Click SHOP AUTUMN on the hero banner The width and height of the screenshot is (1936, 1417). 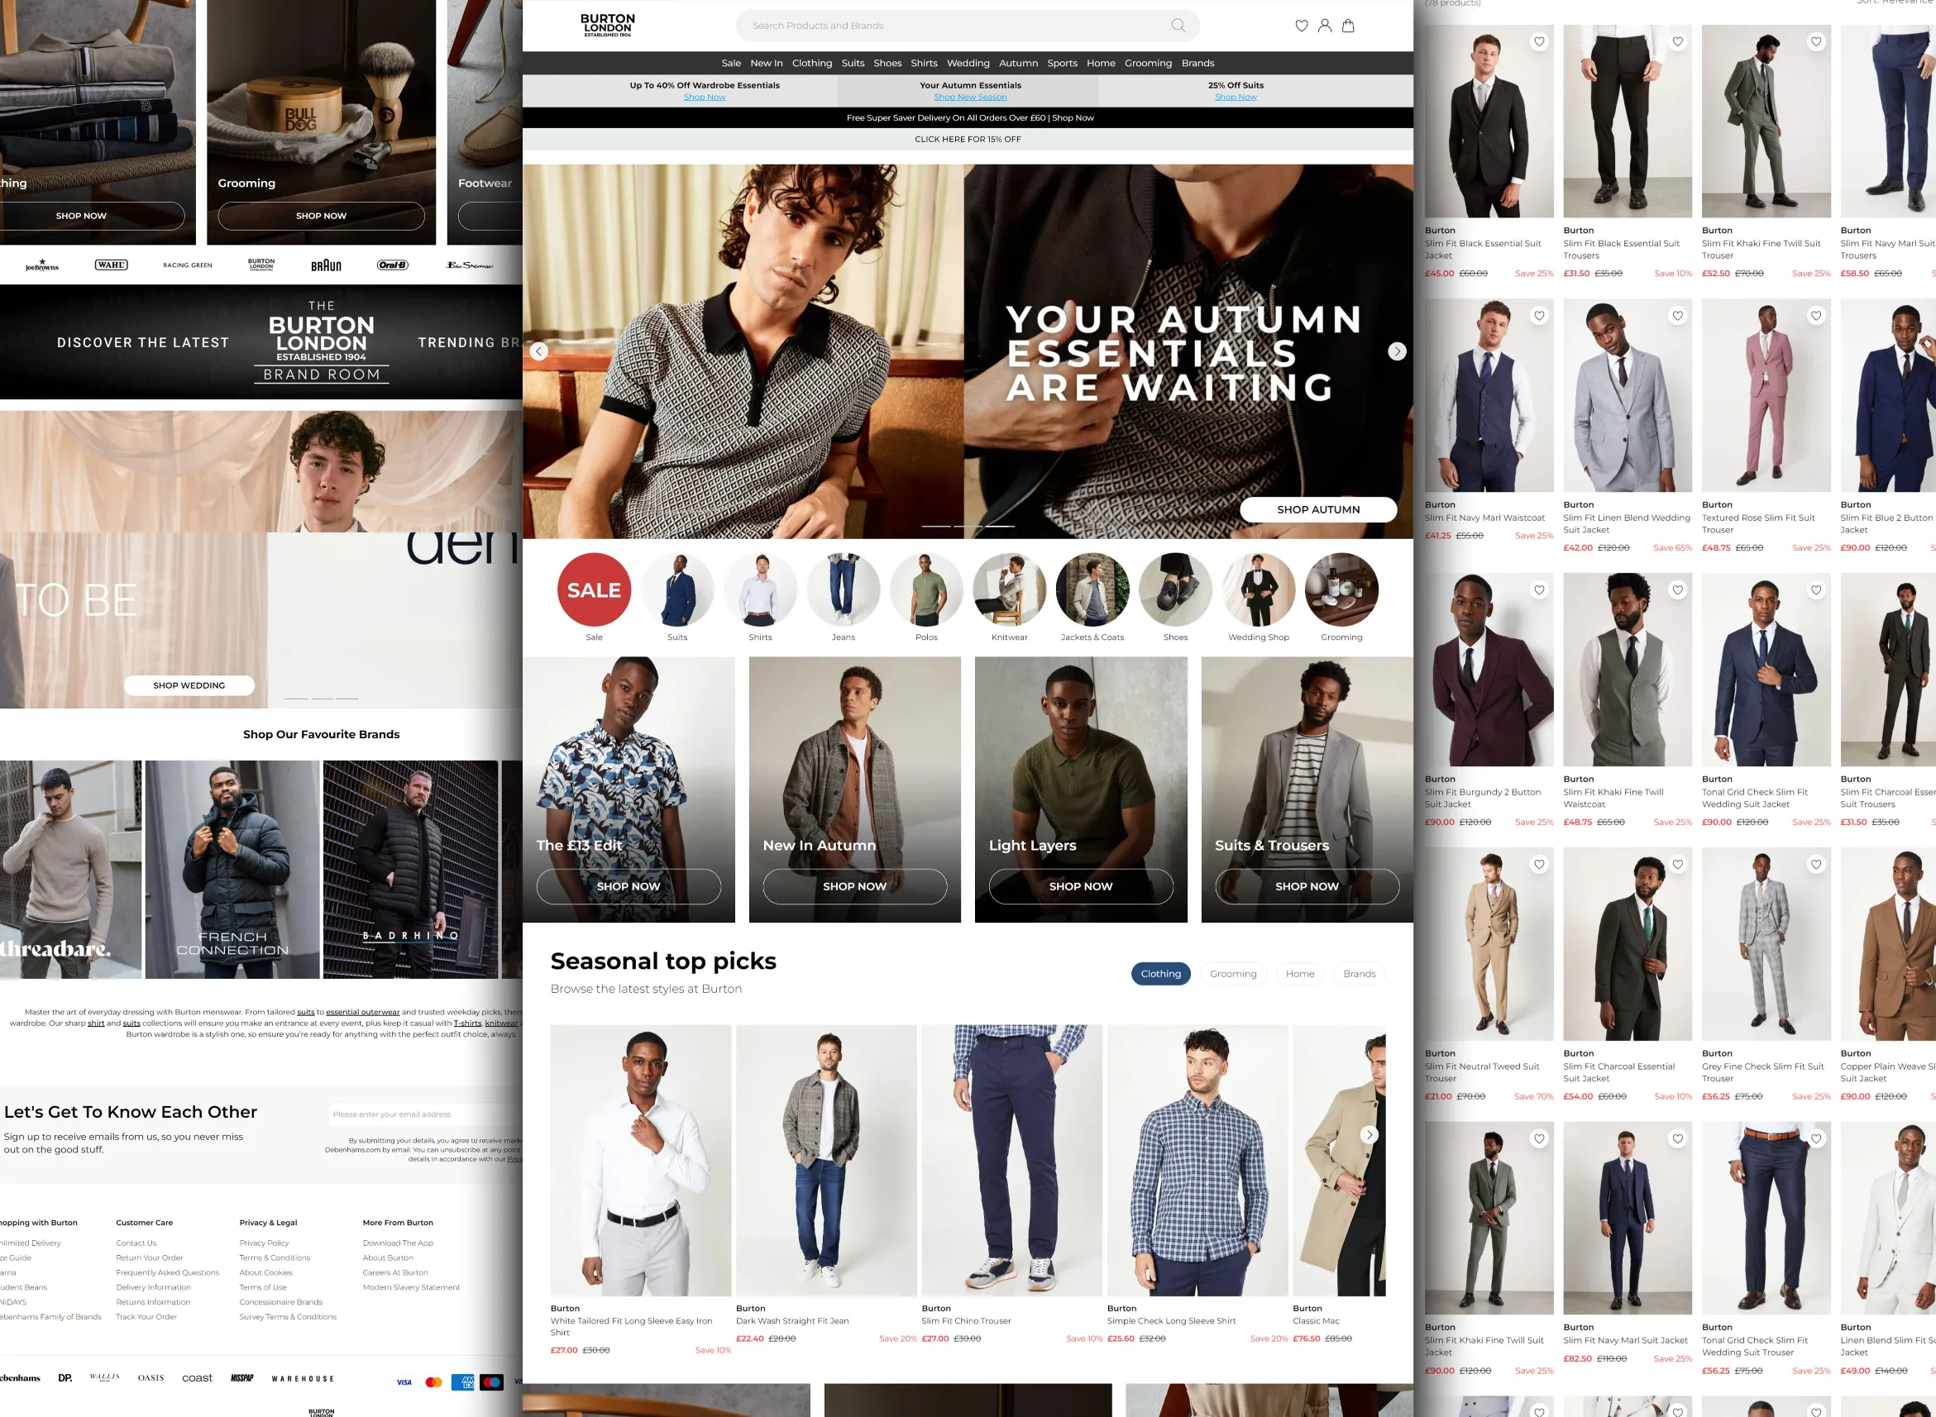coord(1318,508)
